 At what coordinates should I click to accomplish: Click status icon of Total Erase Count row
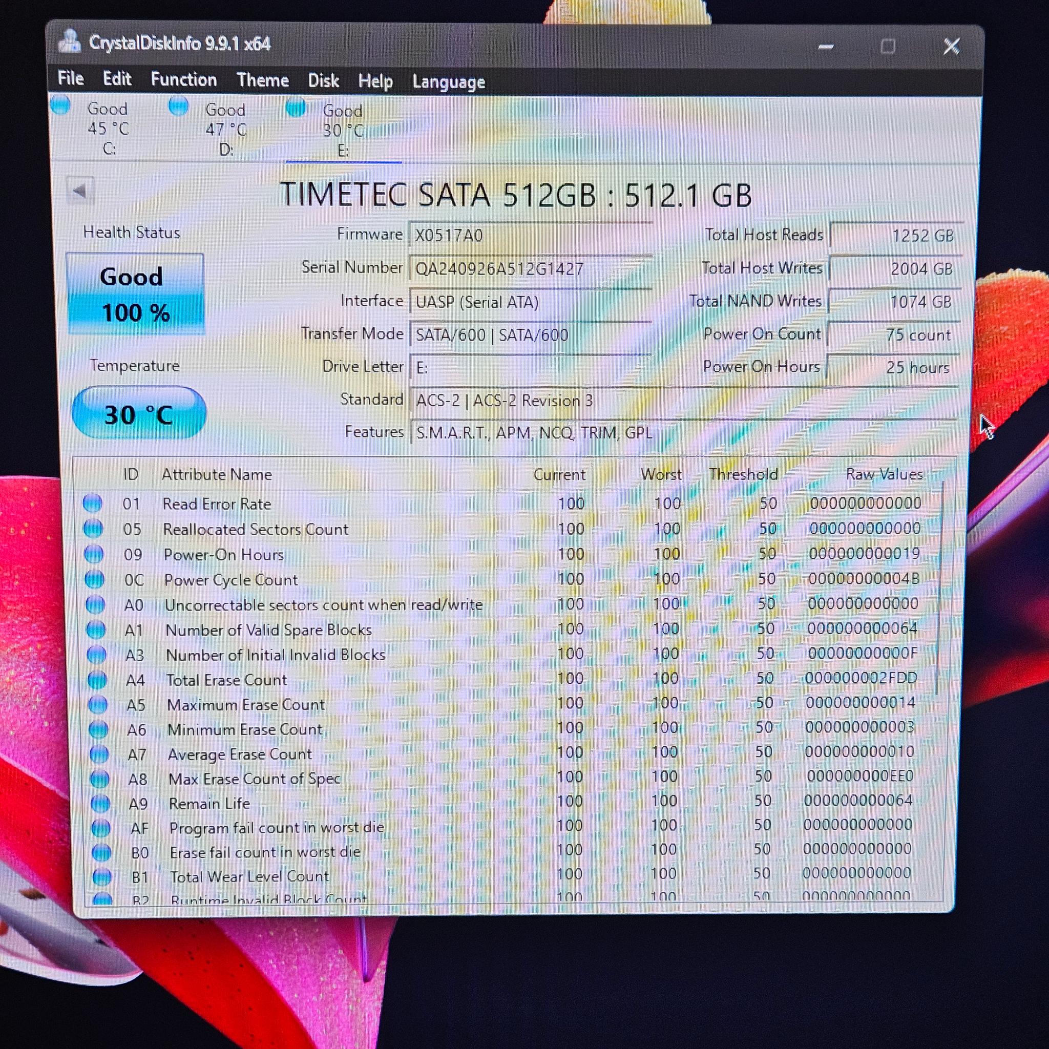coord(97,679)
